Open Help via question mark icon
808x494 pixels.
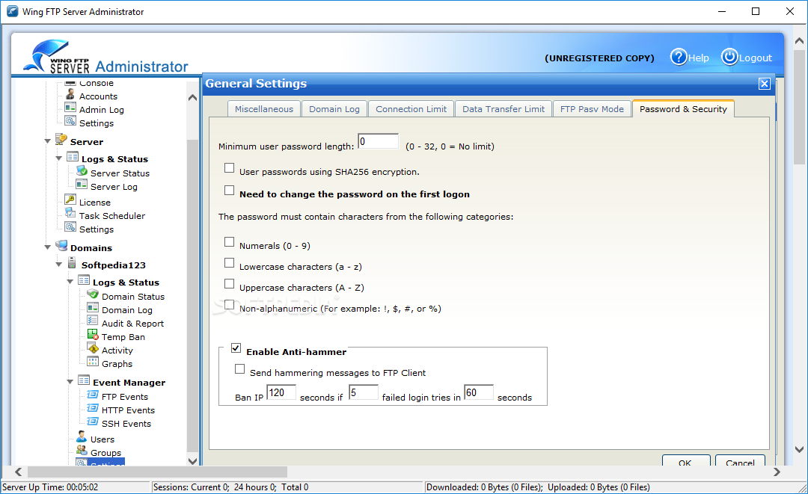click(x=679, y=57)
